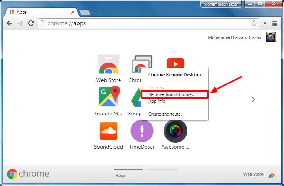Click the forward navigation arrow

click(20, 23)
